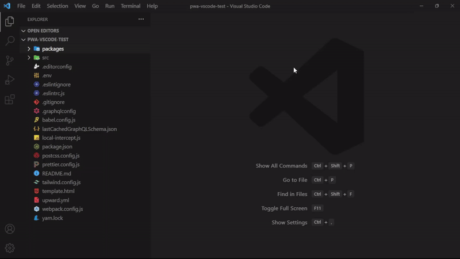Open the Extensions view
The width and height of the screenshot is (460, 259).
pos(10,99)
